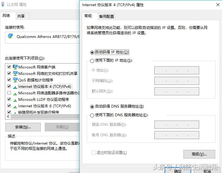Viewport: 222px width, 173px height.
Task: Click the Microsoft 网络的文件和打印机共享 item icon
Action: click(15, 73)
